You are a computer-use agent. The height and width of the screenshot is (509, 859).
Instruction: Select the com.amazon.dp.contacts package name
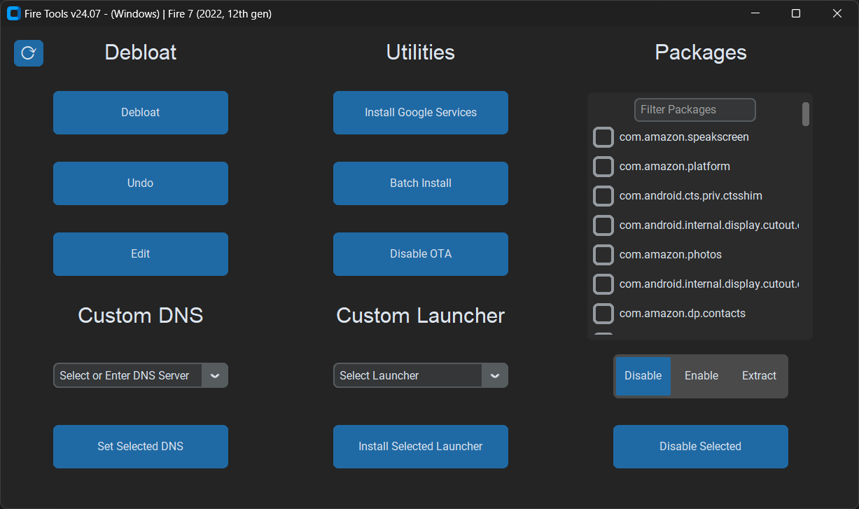(x=683, y=314)
